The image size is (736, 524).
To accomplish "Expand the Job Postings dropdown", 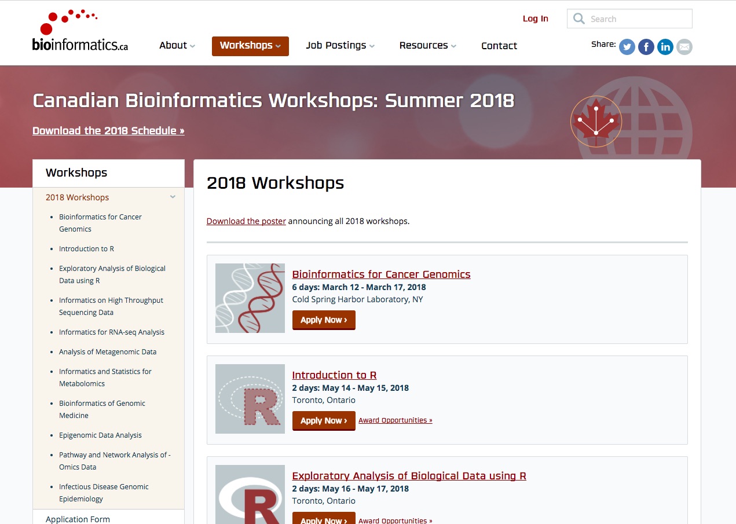I will pos(340,46).
